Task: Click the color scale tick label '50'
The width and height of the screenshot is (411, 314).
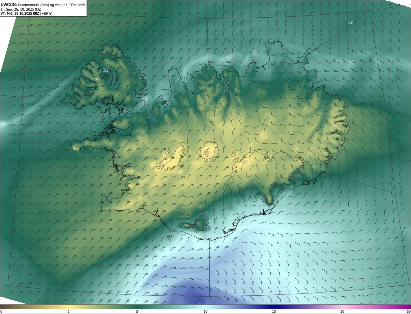Action: (408, 312)
